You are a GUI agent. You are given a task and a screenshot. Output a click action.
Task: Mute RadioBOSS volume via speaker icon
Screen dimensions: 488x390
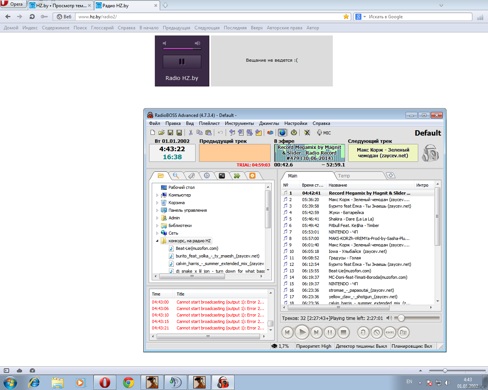tap(389, 318)
